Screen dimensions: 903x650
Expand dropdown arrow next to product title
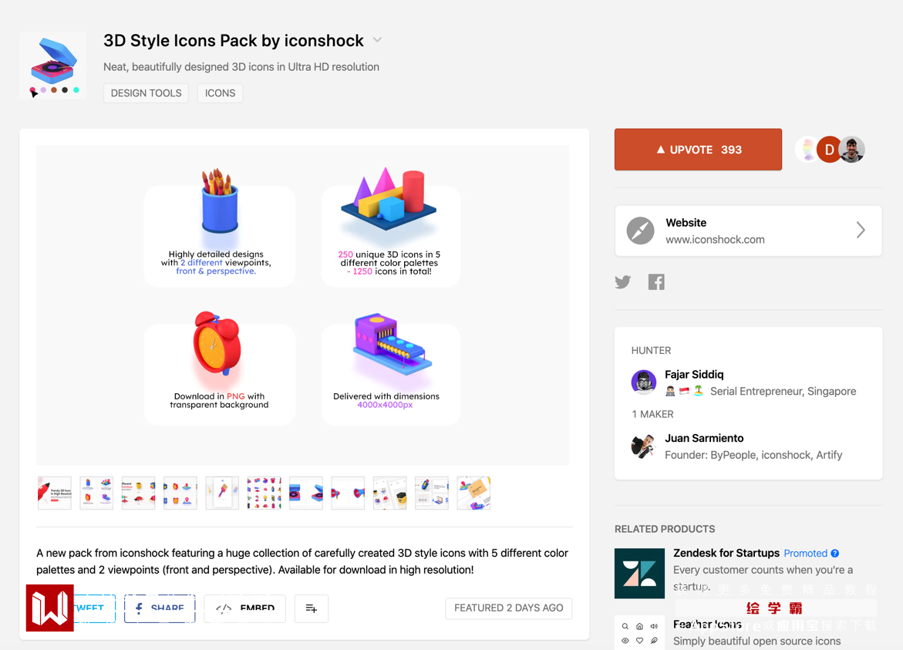click(378, 40)
